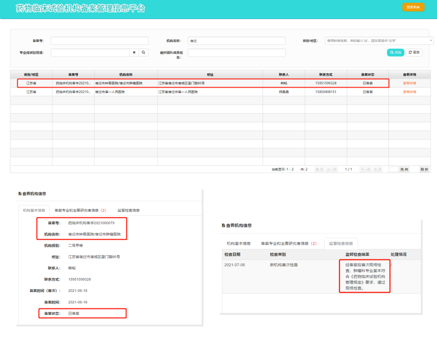Click the 重置 reset button
Image resolution: width=437 pixels, height=353 pixels.
coord(414,53)
